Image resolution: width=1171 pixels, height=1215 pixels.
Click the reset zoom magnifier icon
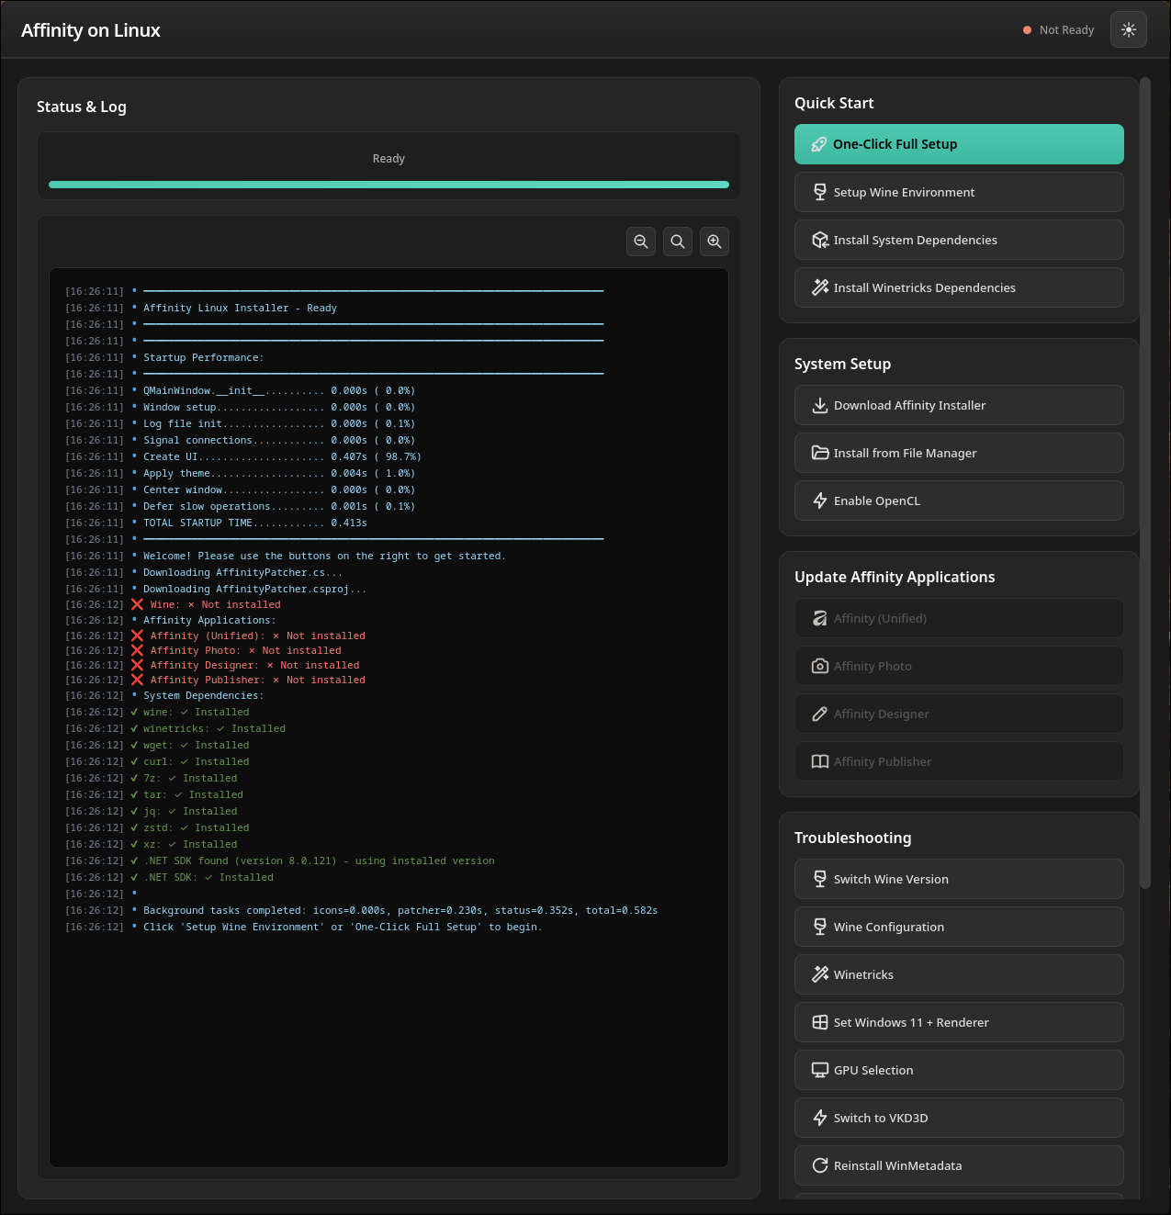tap(678, 242)
